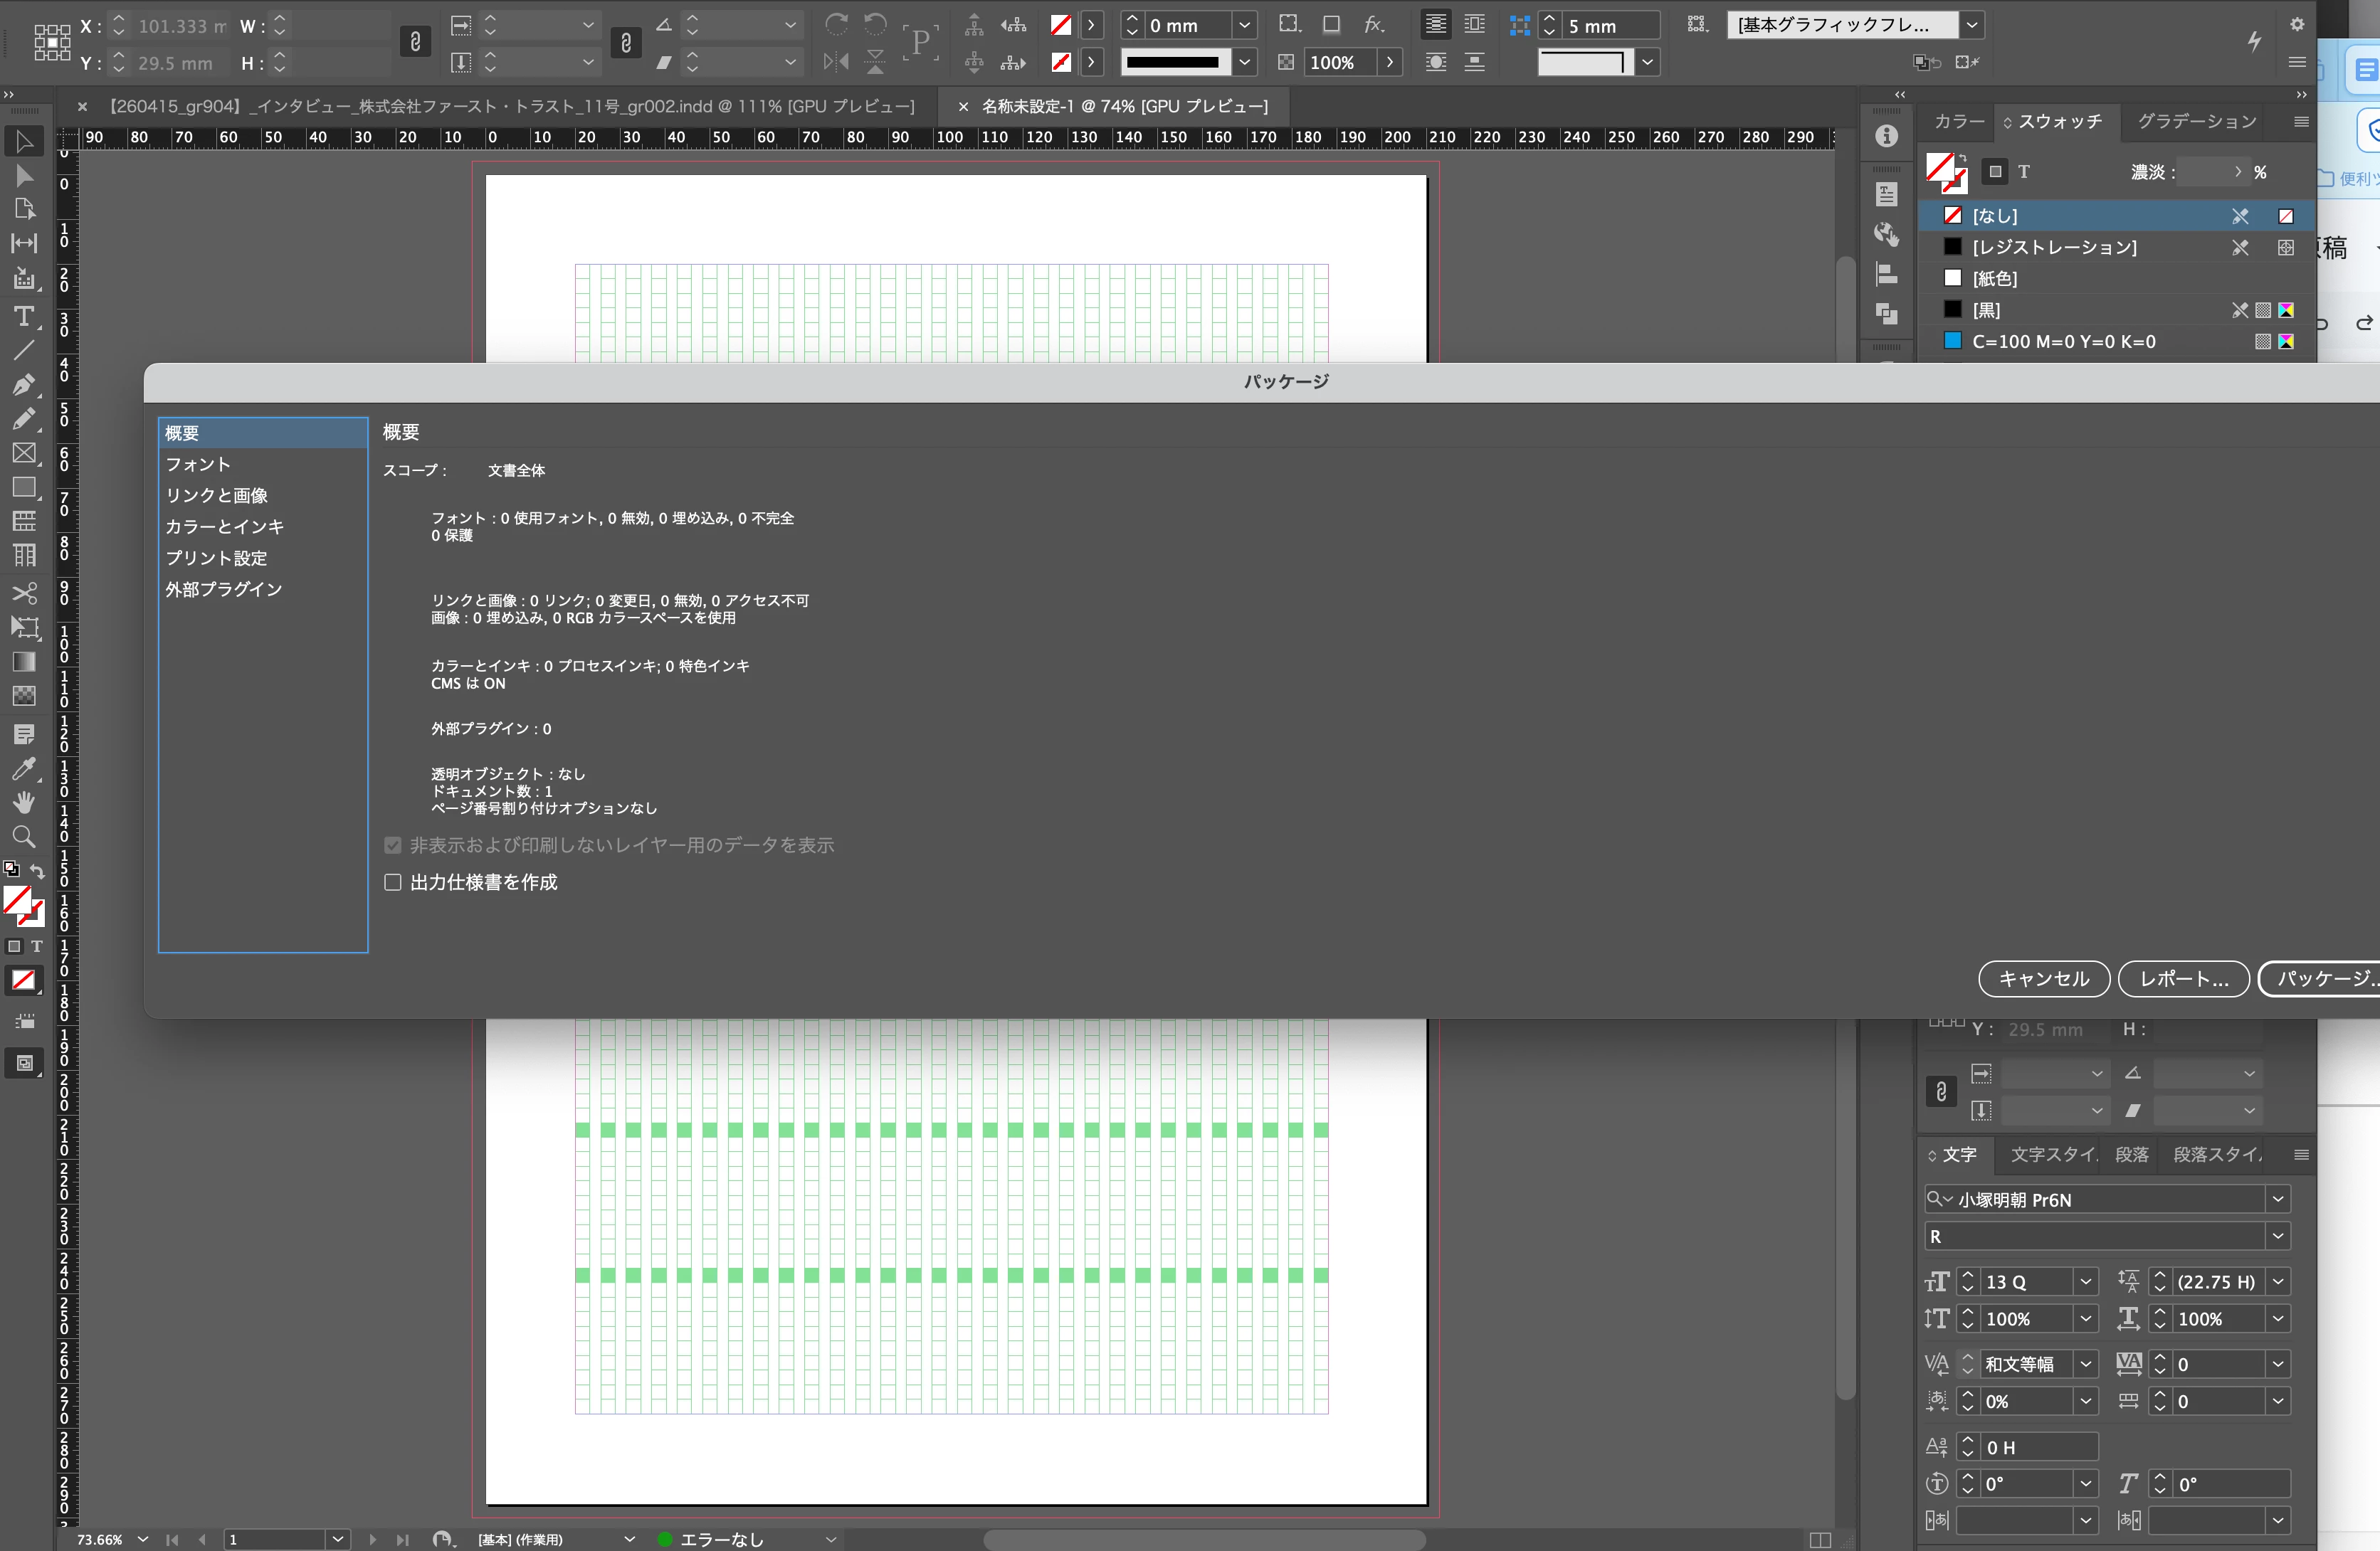Select the Eyedropper tool
This screenshot has width=2380, height=1551.
(x=24, y=768)
